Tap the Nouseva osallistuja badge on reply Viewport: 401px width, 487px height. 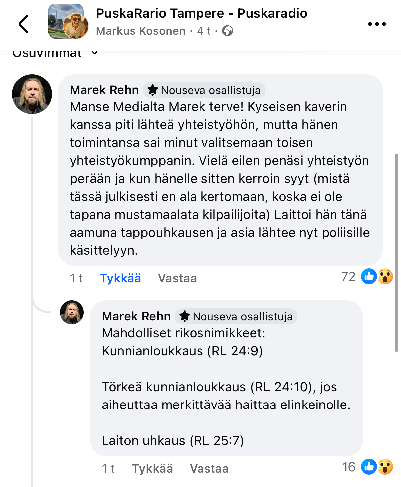236,316
